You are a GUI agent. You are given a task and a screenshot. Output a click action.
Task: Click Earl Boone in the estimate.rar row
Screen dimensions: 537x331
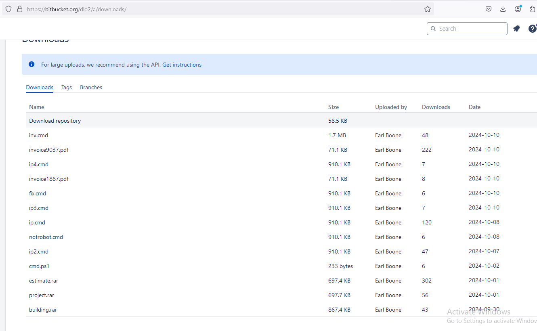click(388, 281)
